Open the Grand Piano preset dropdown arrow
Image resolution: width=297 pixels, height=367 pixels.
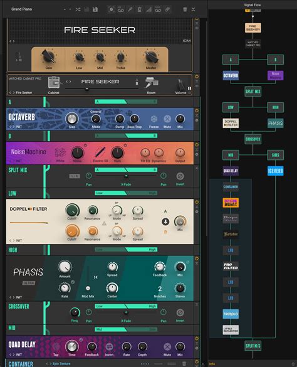coord(70,9)
